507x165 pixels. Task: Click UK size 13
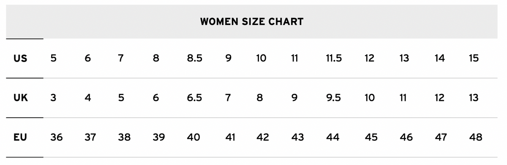click(474, 98)
